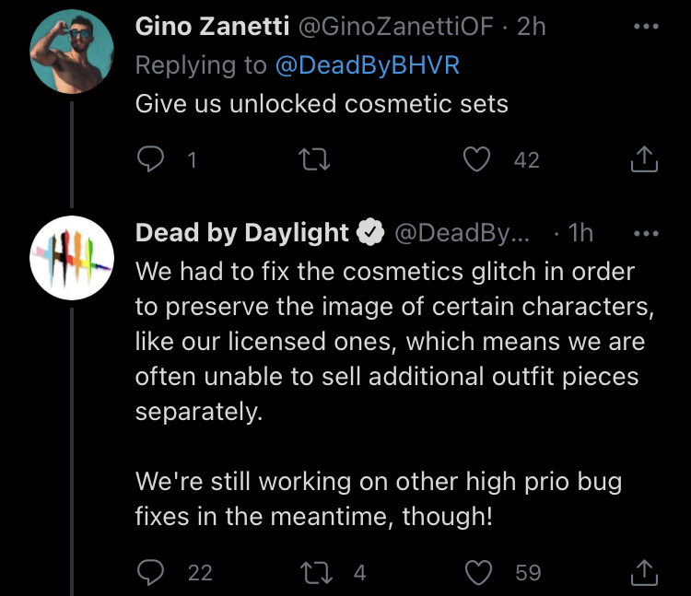Open the @DeadByBHVR mention link

pos(368,65)
